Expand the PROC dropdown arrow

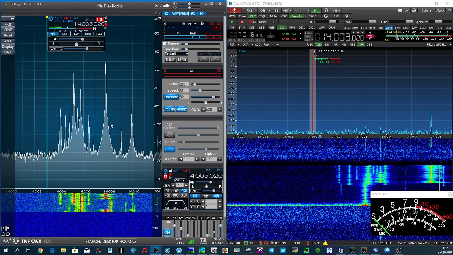point(319,16)
